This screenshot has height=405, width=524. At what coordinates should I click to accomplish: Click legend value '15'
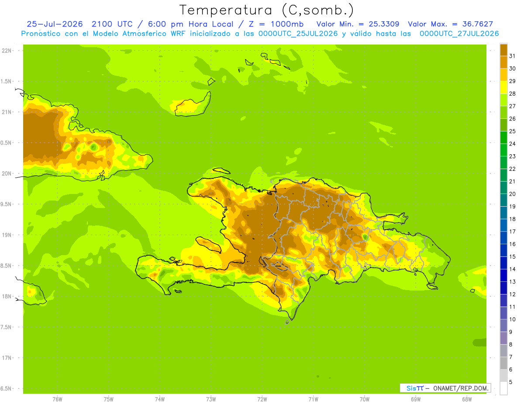point(513,256)
